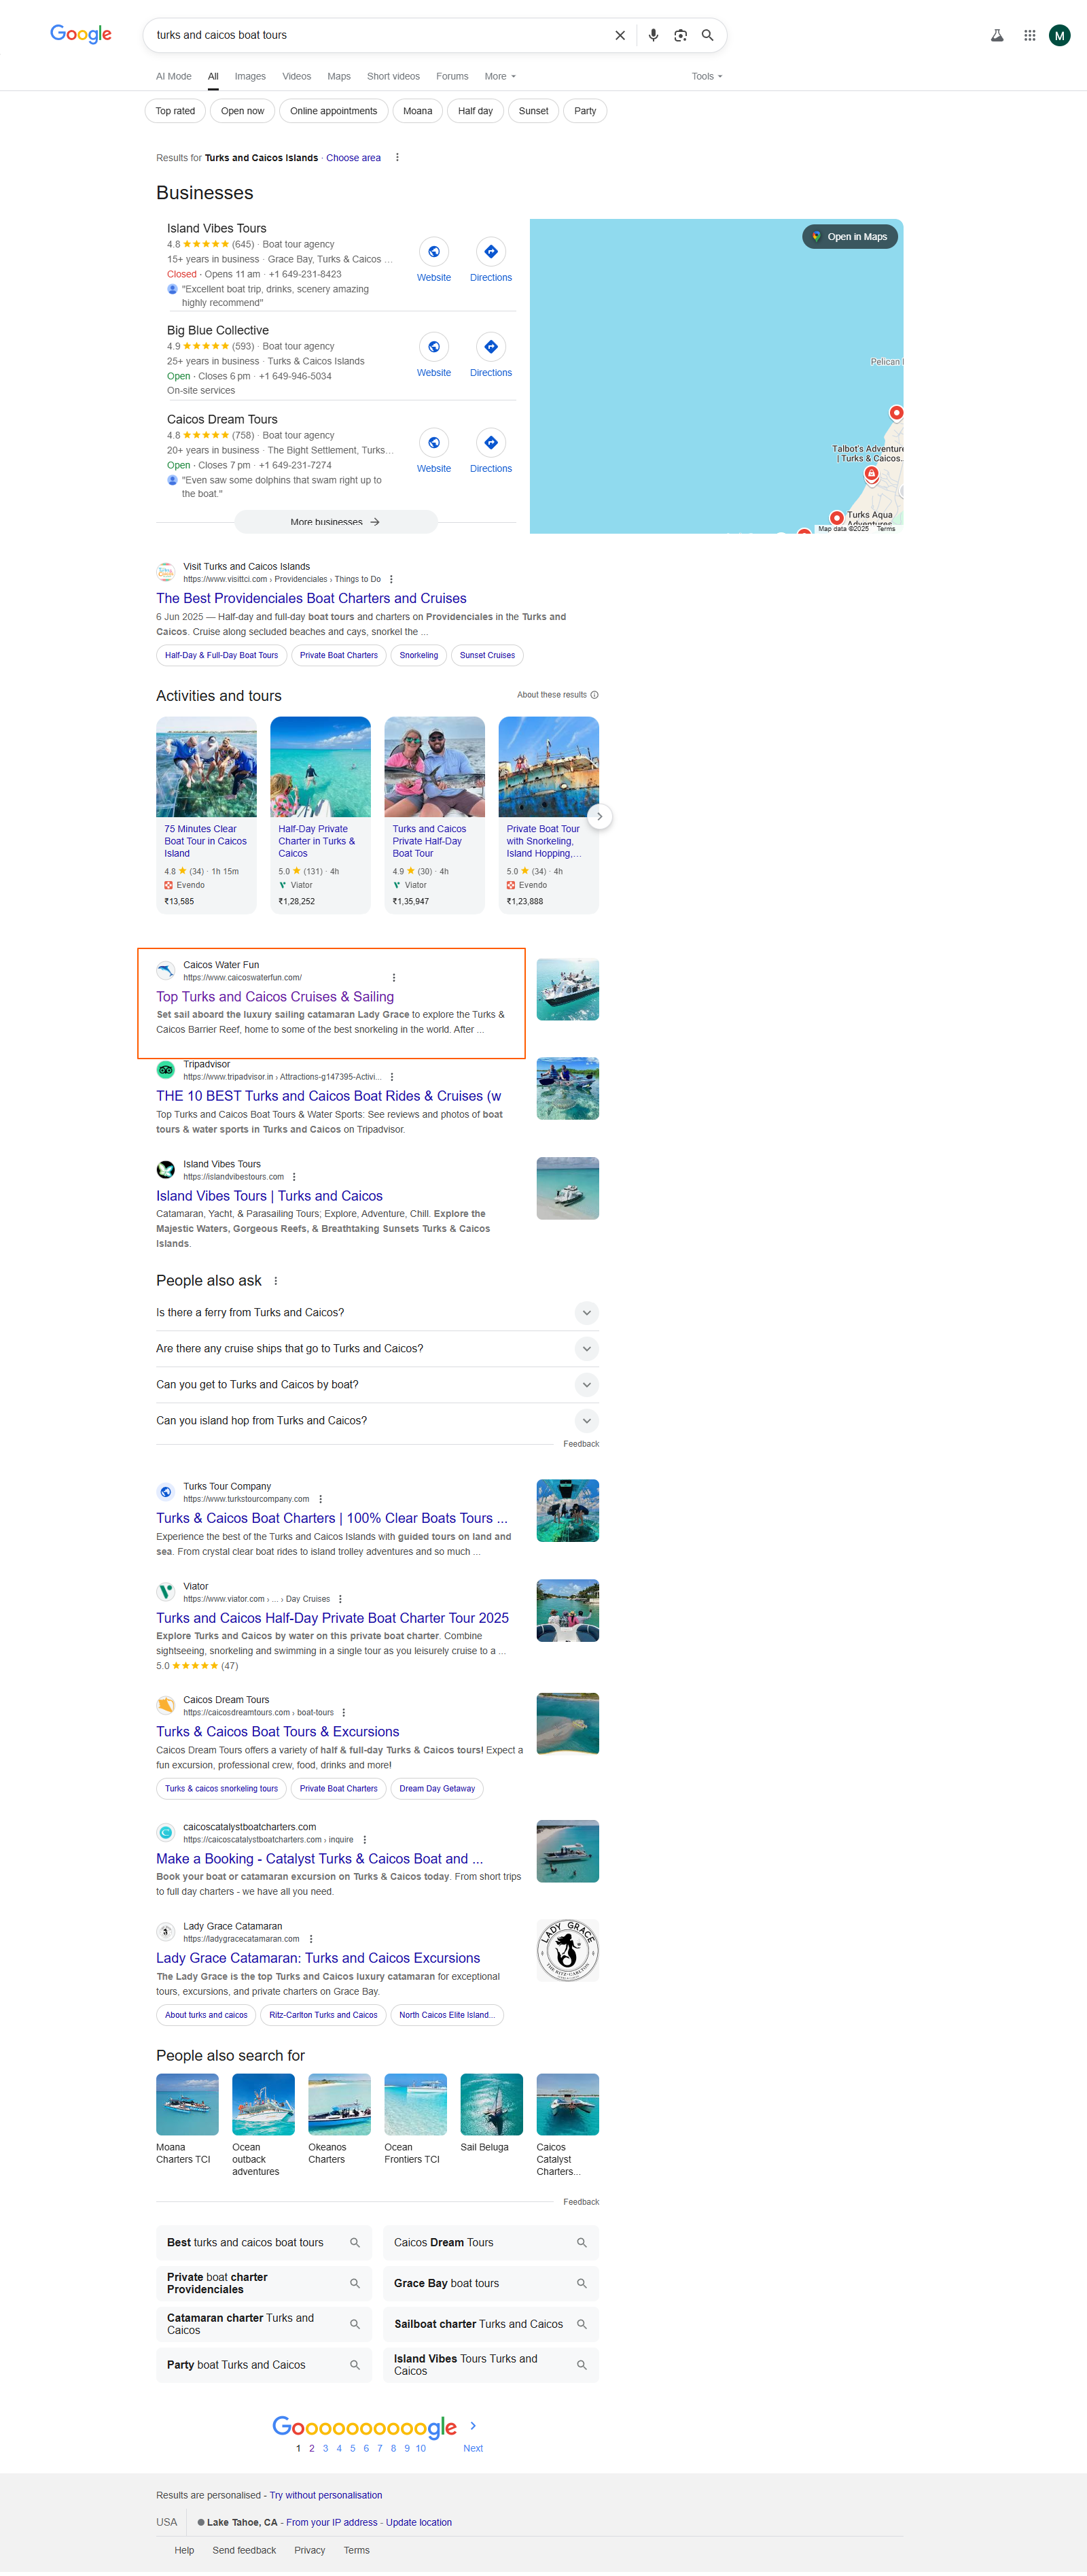
Task: Open the More search types dropdown
Action: (501, 77)
